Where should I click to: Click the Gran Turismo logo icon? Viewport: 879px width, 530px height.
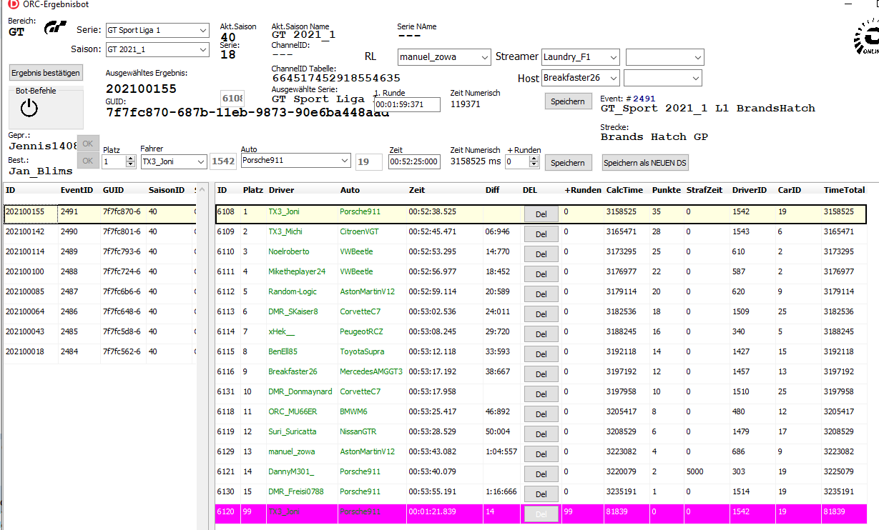[x=55, y=28]
